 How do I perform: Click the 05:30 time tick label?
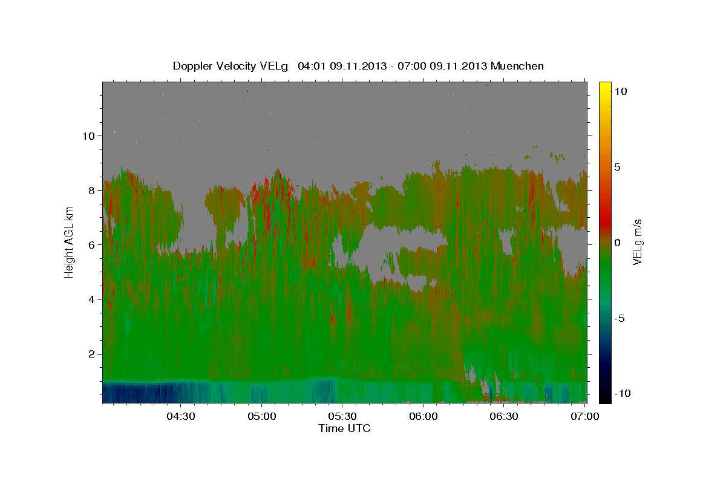(x=342, y=417)
